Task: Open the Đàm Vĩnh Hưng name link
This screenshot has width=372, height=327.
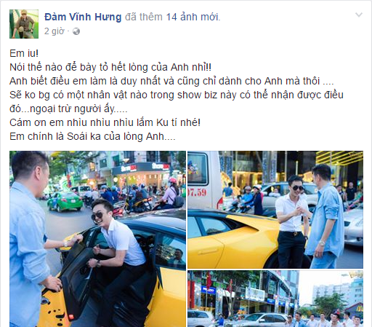Action: pyautogui.click(x=83, y=17)
